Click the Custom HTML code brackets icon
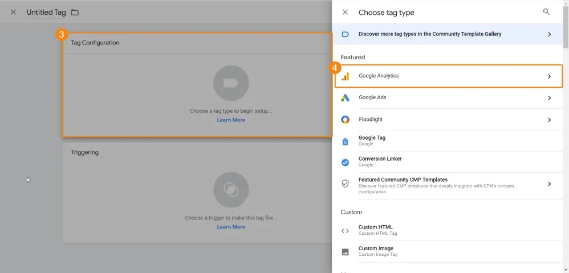 [345, 231]
